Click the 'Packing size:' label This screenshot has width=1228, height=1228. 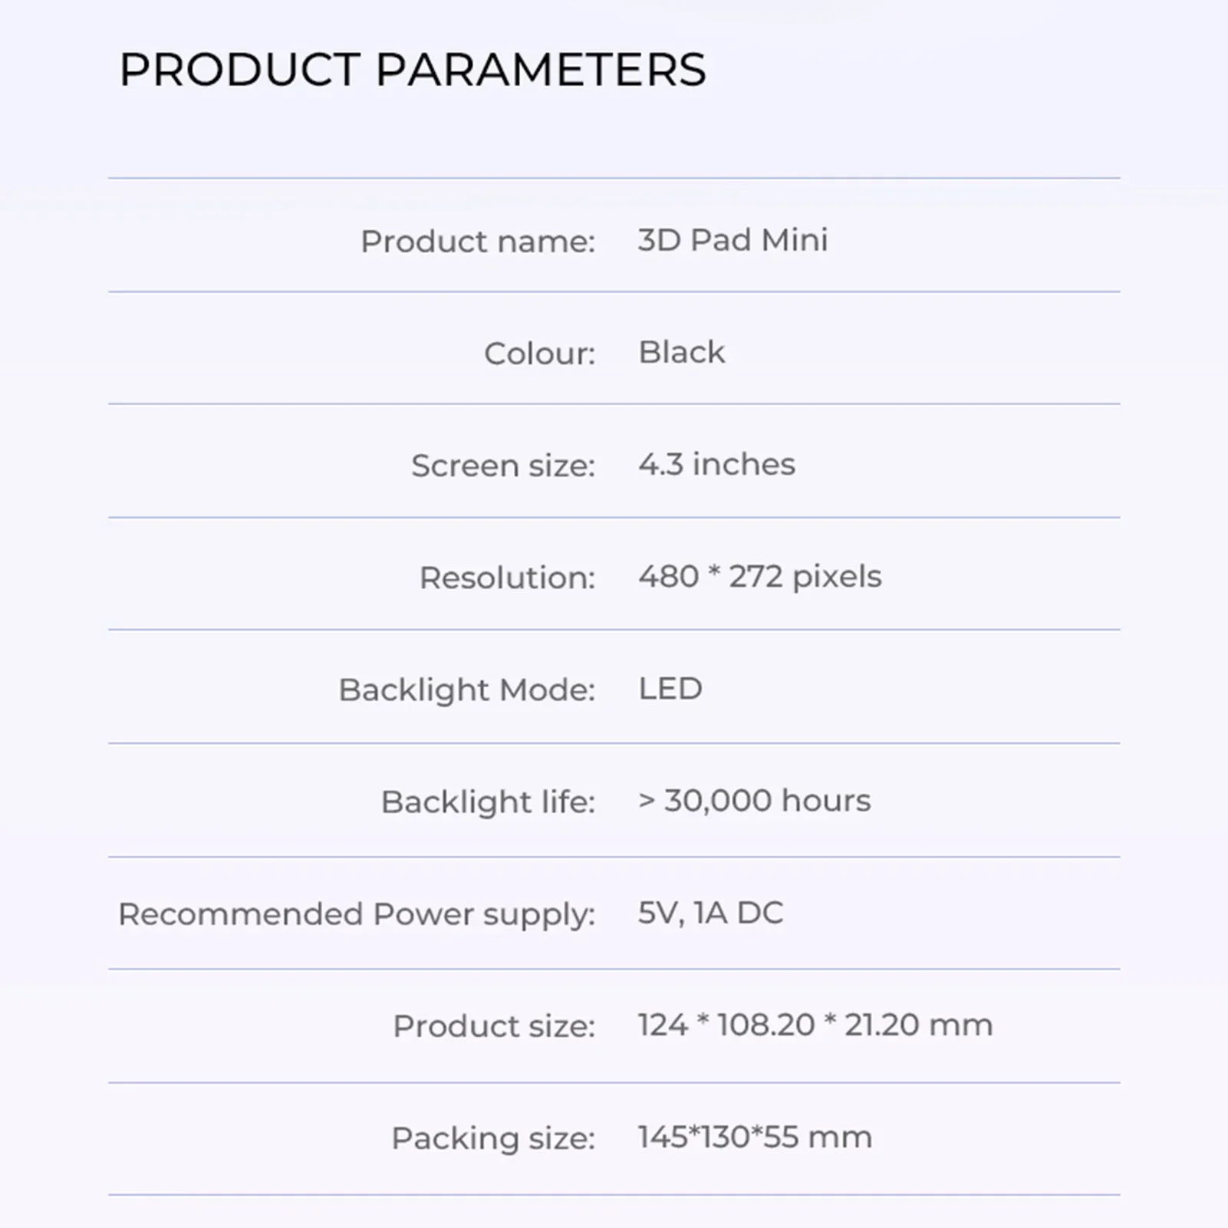click(x=492, y=1137)
